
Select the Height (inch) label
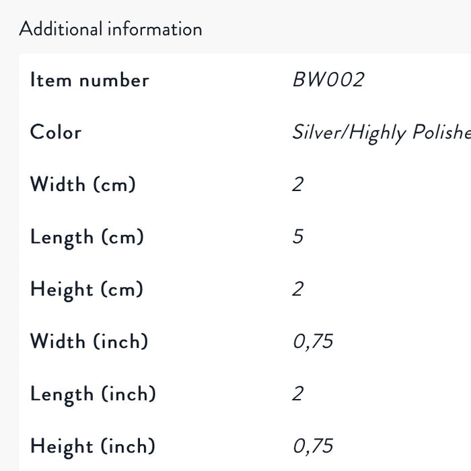tap(93, 447)
